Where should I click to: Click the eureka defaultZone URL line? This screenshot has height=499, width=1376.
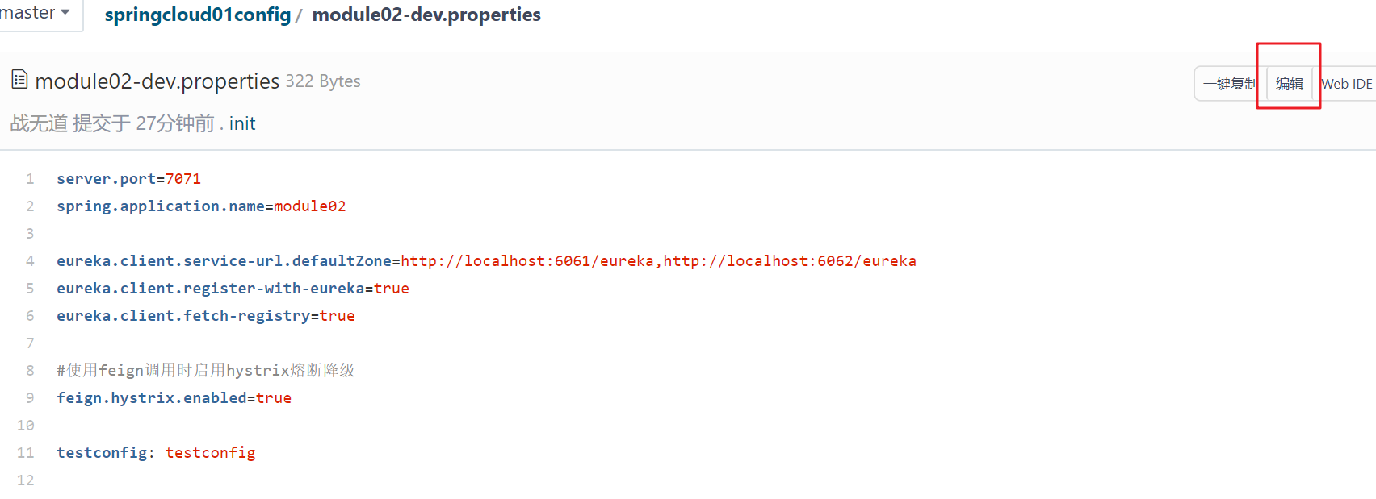tap(486, 261)
